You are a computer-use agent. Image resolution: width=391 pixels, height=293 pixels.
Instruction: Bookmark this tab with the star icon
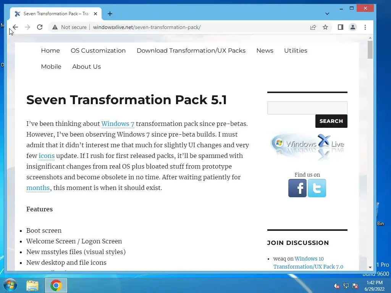(x=325, y=27)
